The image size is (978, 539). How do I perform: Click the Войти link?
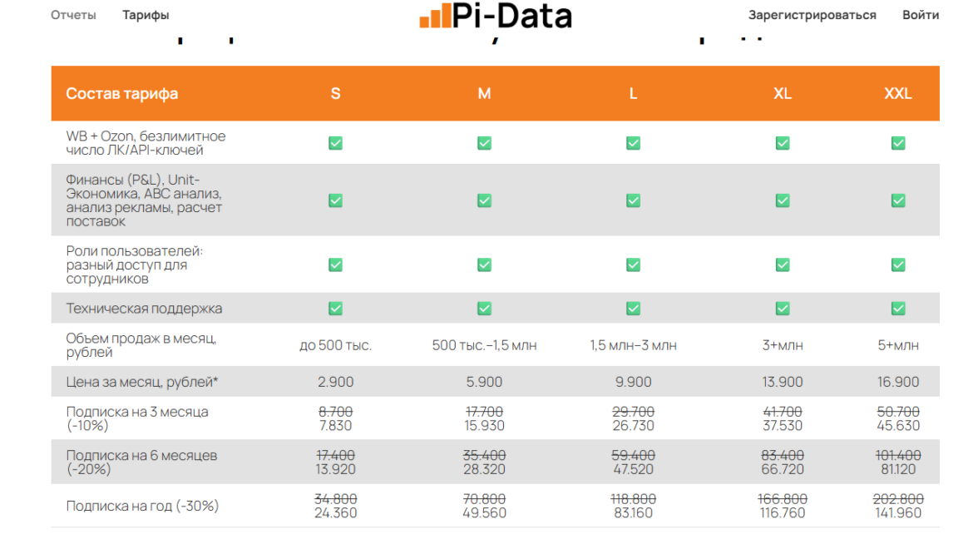coord(921,15)
